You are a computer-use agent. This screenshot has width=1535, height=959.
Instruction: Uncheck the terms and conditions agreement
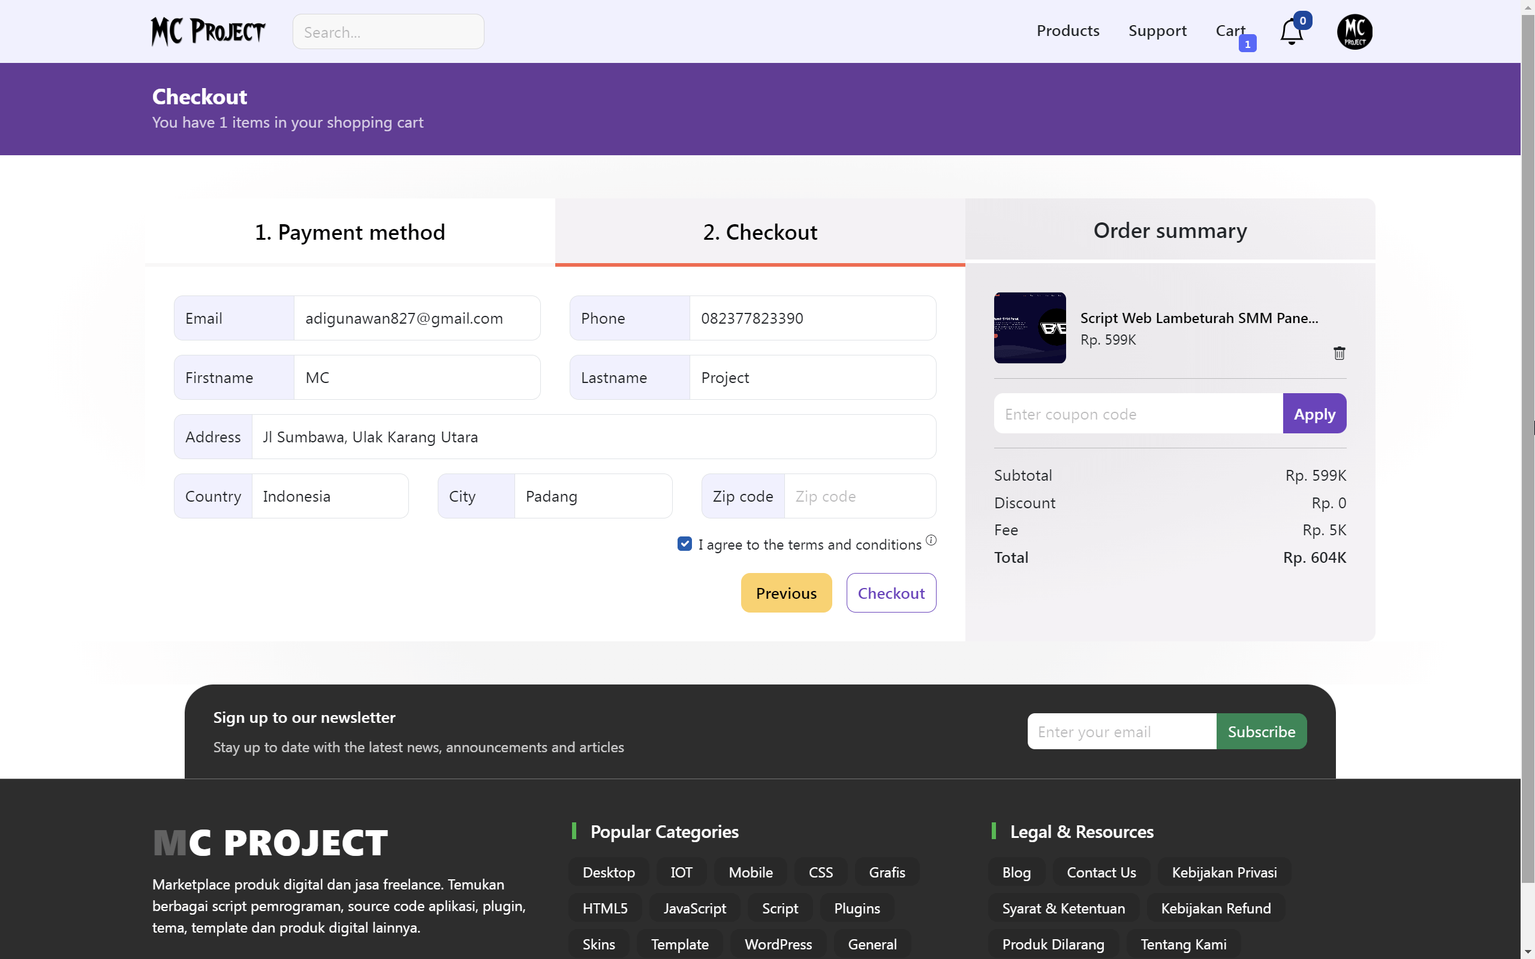click(684, 544)
